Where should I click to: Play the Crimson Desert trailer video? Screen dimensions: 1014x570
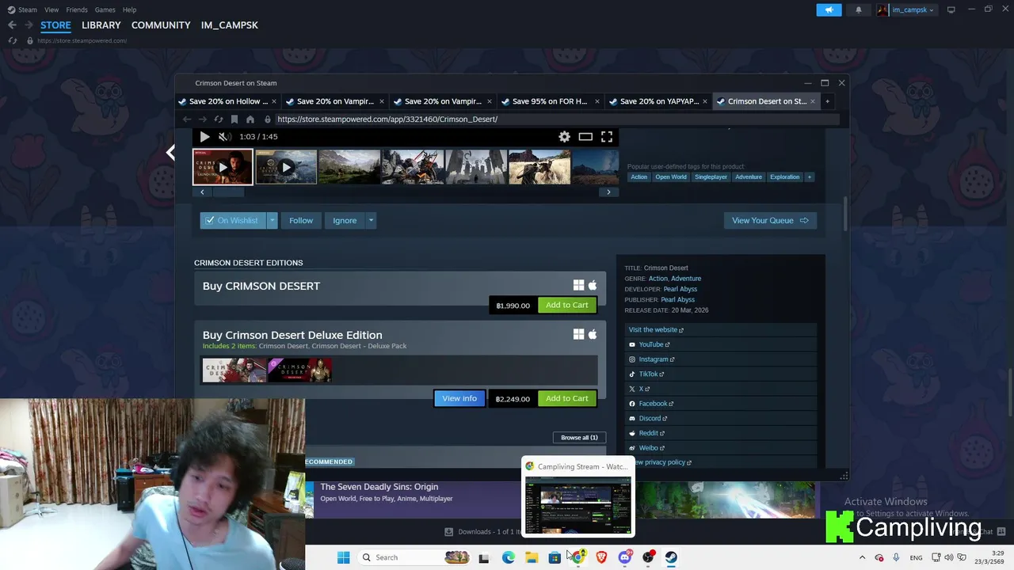tap(204, 136)
